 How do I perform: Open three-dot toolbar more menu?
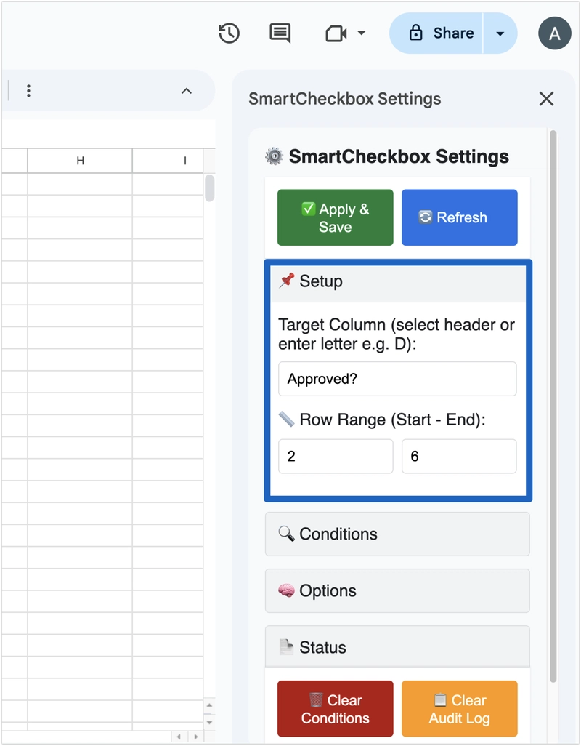[28, 91]
